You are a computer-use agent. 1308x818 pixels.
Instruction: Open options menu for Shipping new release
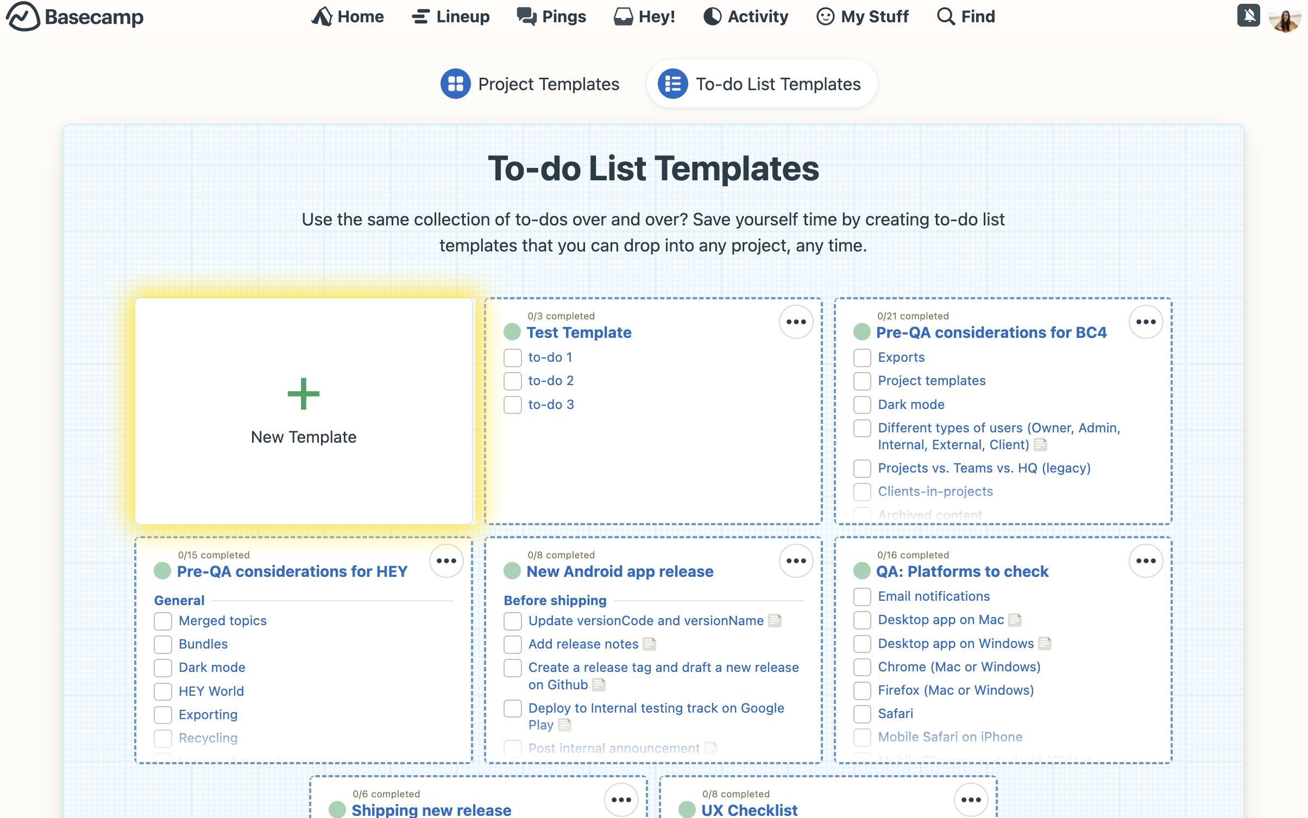tap(621, 800)
